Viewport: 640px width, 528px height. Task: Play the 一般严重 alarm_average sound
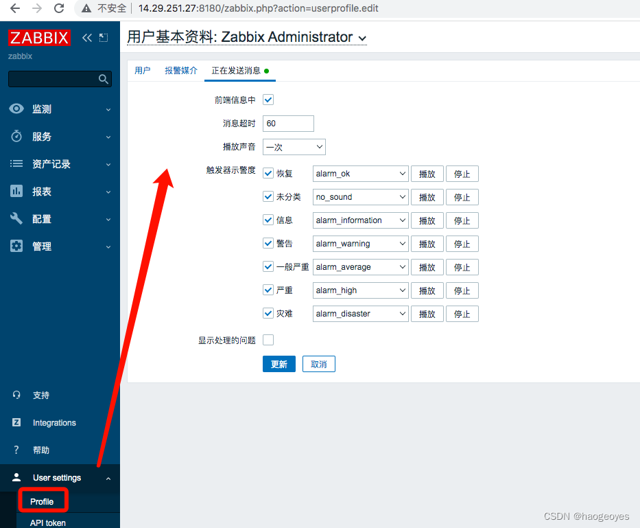pyautogui.click(x=427, y=267)
